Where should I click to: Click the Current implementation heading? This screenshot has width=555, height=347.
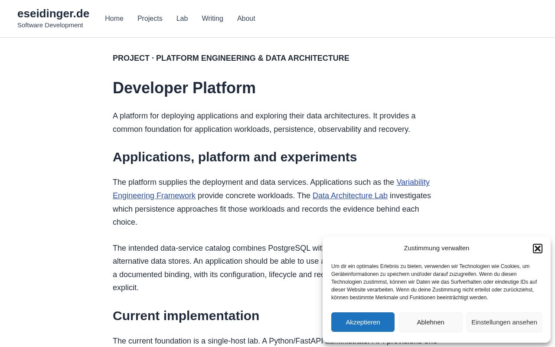[186, 316]
